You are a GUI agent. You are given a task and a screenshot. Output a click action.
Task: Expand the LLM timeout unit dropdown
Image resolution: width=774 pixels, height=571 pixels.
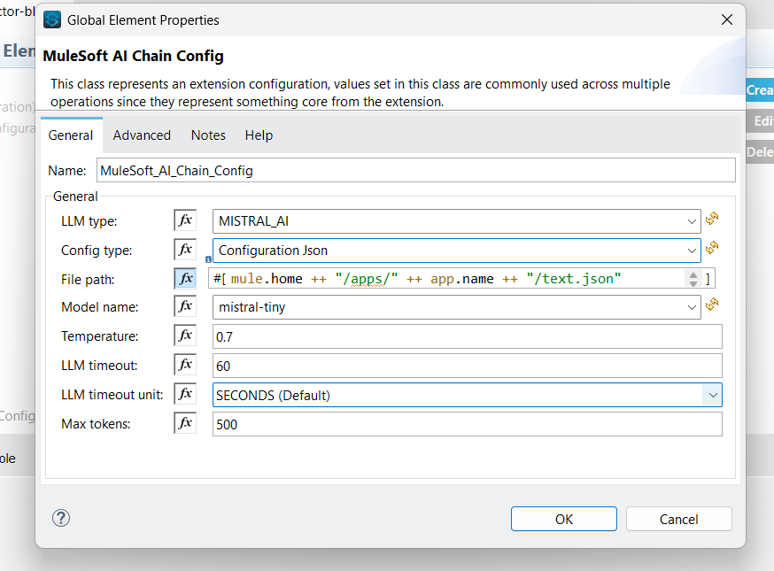(x=712, y=396)
